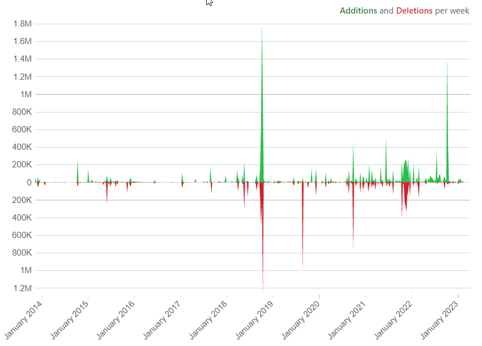The width and height of the screenshot is (482, 346).
Task: Click the 1.4M y-axis label
Action: click(22, 59)
